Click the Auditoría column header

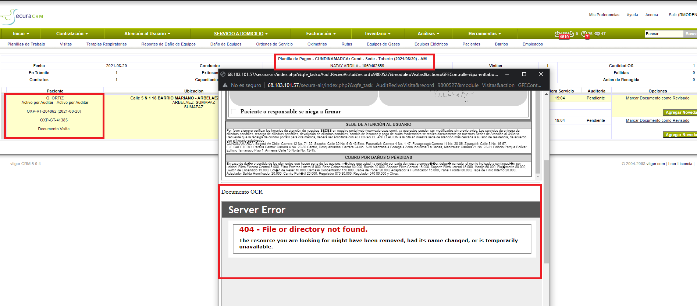tap(596, 91)
